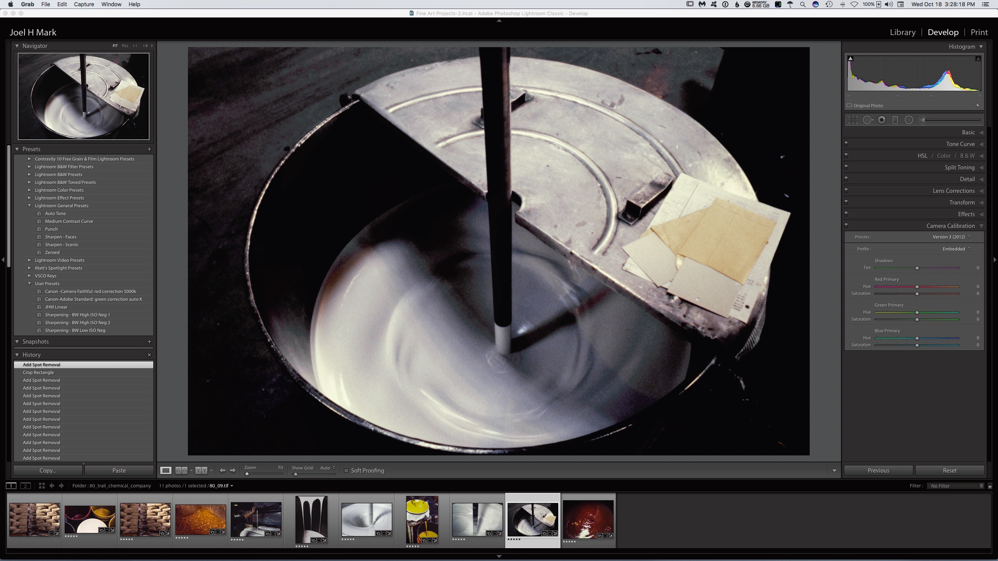
Task: Collapse the Presets panel
Action: [17, 149]
